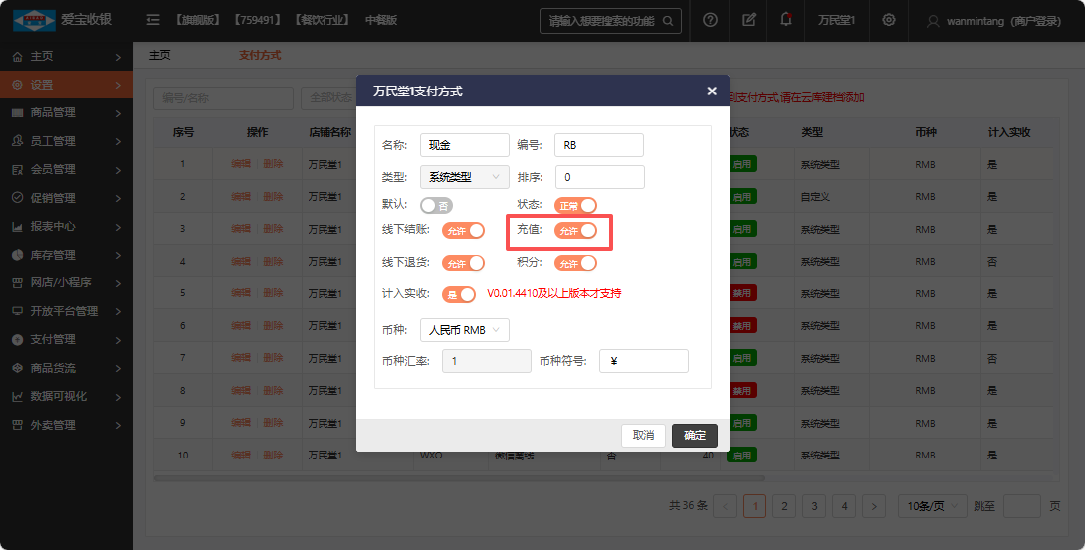Image resolution: width=1085 pixels, height=550 pixels.
Task: Disable the 计入实收 switch
Action: (x=459, y=294)
